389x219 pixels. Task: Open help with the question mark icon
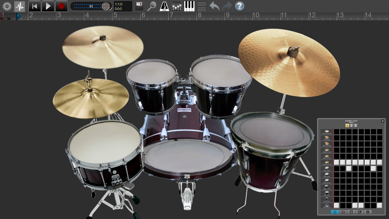[239, 6]
